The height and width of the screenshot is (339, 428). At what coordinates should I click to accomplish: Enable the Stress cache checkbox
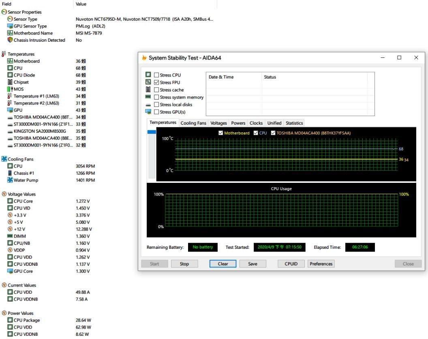coord(156,90)
